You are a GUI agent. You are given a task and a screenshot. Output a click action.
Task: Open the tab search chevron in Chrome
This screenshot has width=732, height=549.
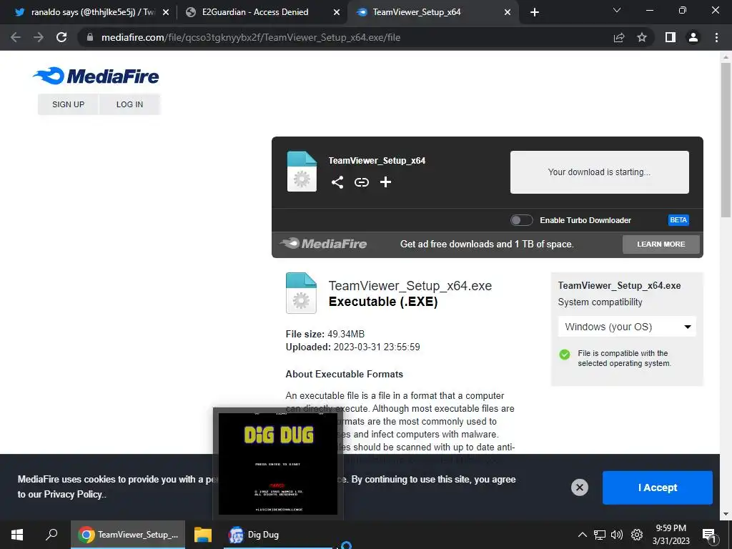pyautogui.click(x=617, y=10)
